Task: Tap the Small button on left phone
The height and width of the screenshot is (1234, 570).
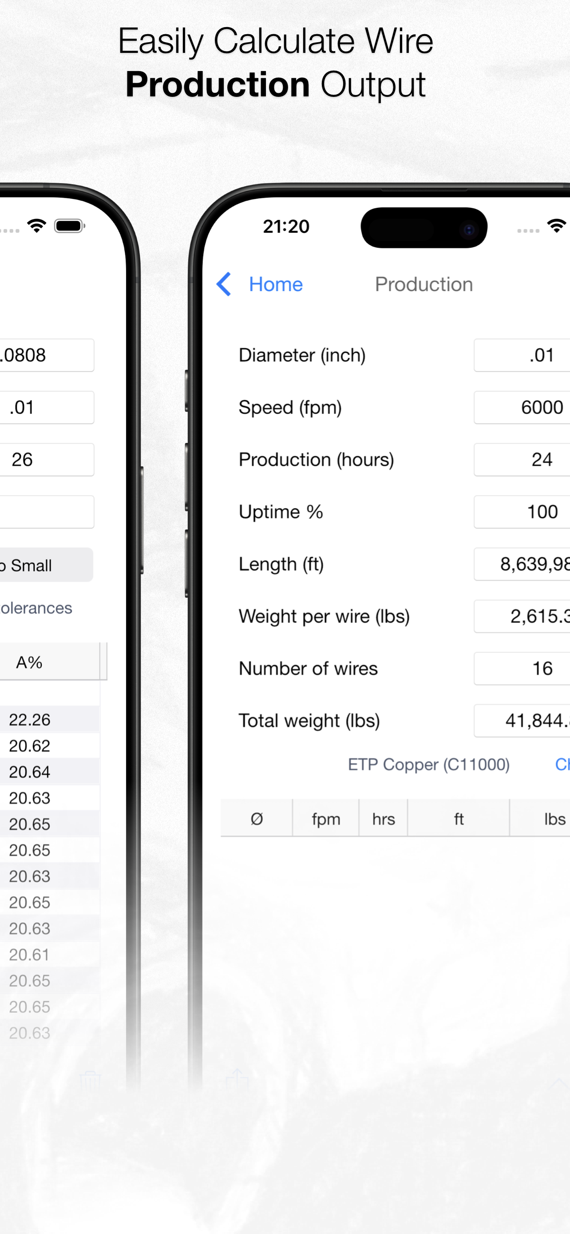Action: click(47, 565)
